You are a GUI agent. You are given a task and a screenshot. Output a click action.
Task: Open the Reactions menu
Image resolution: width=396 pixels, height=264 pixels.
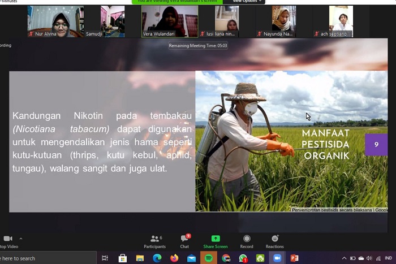pos(275,242)
